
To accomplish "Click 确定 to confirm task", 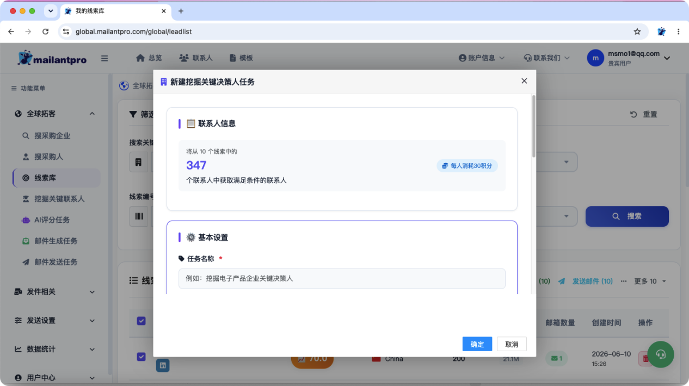I will point(477,344).
